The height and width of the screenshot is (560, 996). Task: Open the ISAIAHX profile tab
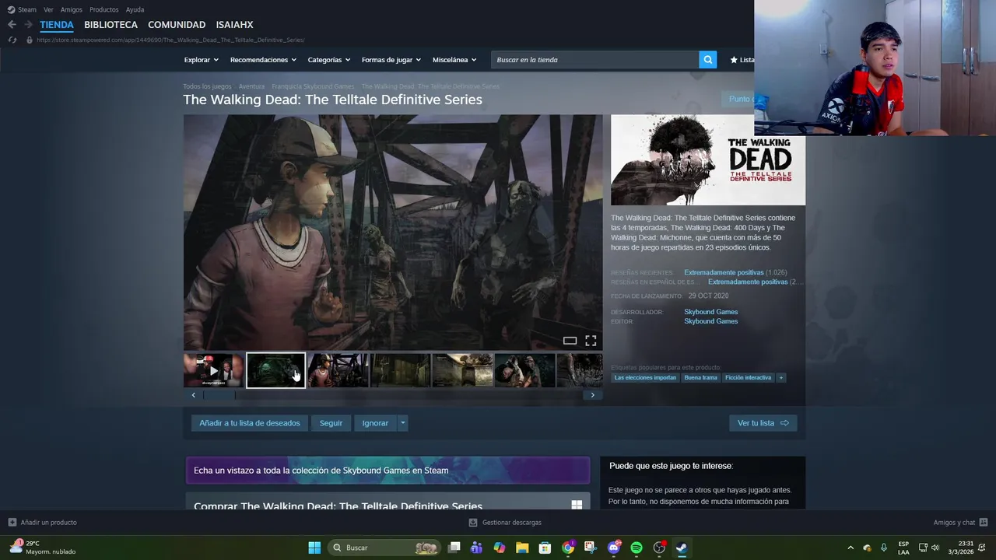point(234,25)
